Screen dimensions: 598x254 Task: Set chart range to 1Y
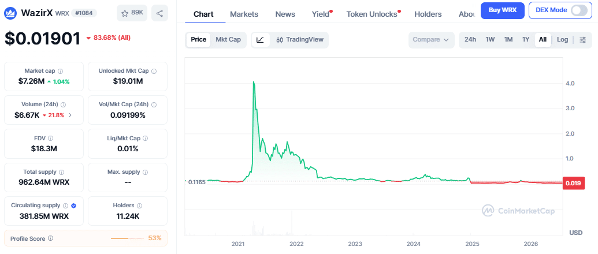pos(526,40)
